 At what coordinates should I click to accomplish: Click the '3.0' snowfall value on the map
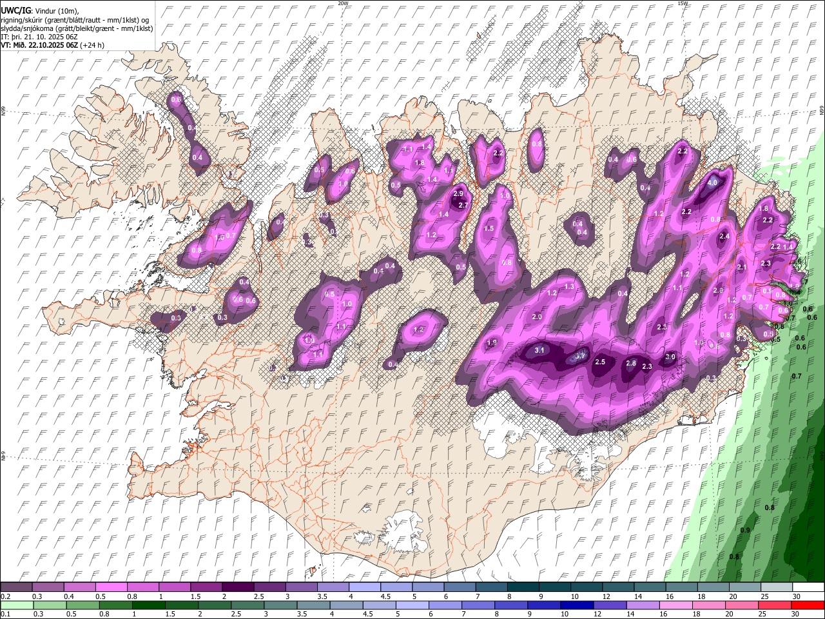coord(670,357)
